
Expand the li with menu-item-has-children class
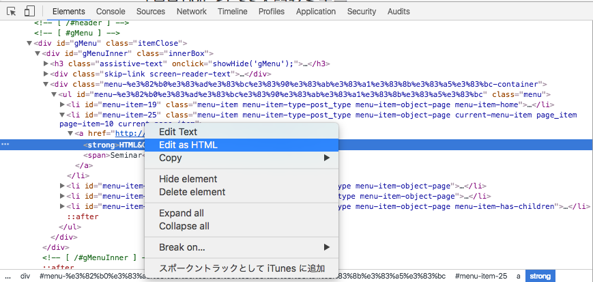(x=62, y=206)
